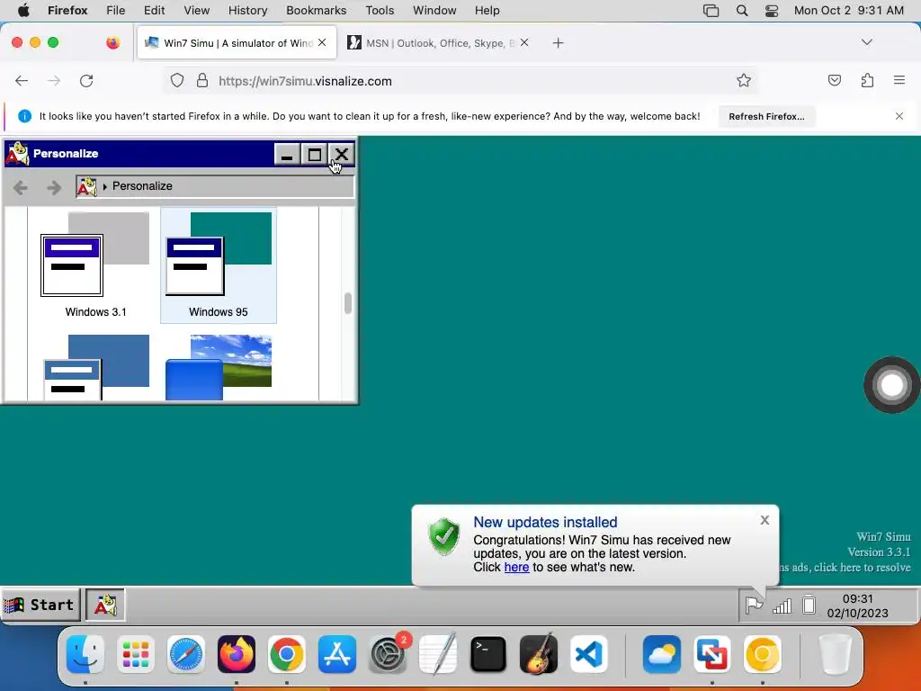Click the Firefox View pinned icon
921x691 pixels.
click(112, 42)
